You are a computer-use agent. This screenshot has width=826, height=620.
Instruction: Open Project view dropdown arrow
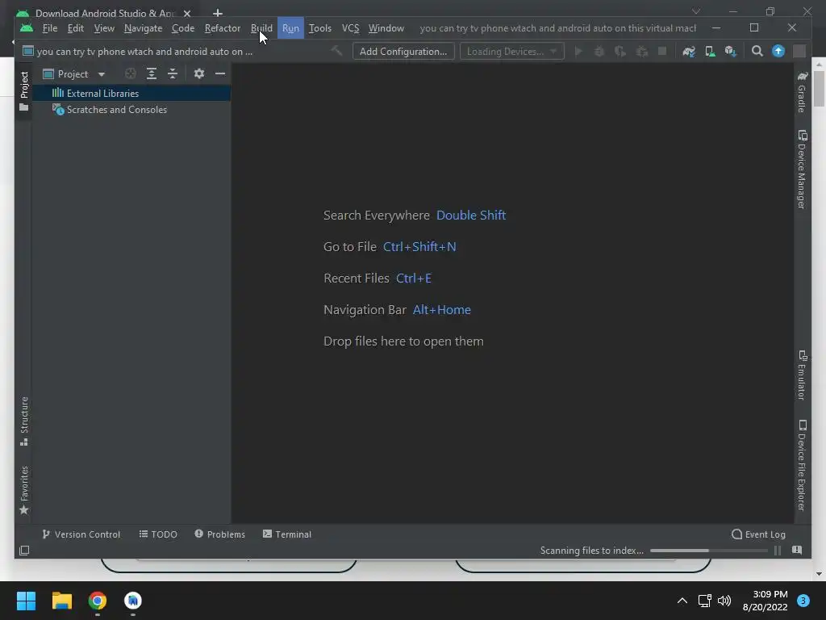click(101, 74)
